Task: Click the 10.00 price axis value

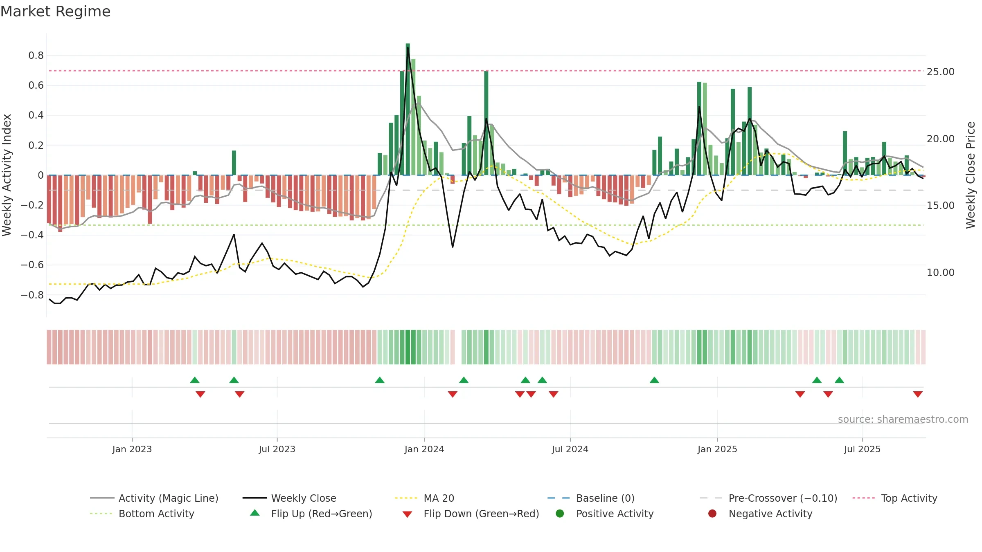Action: pyautogui.click(x=941, y=273)
